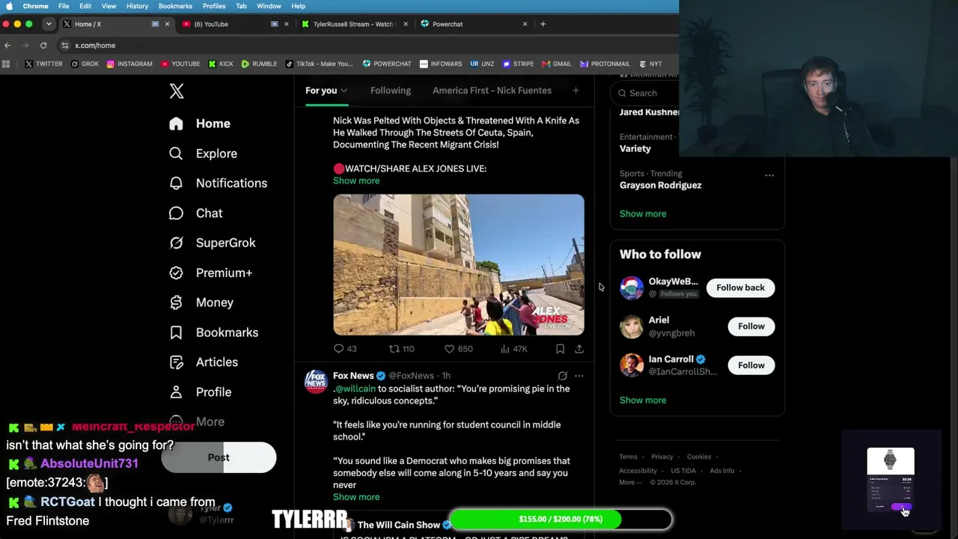This screenshot has height=539, width=958.
Task: Open Chat in the X sidebar
Action: click(195, 213)
